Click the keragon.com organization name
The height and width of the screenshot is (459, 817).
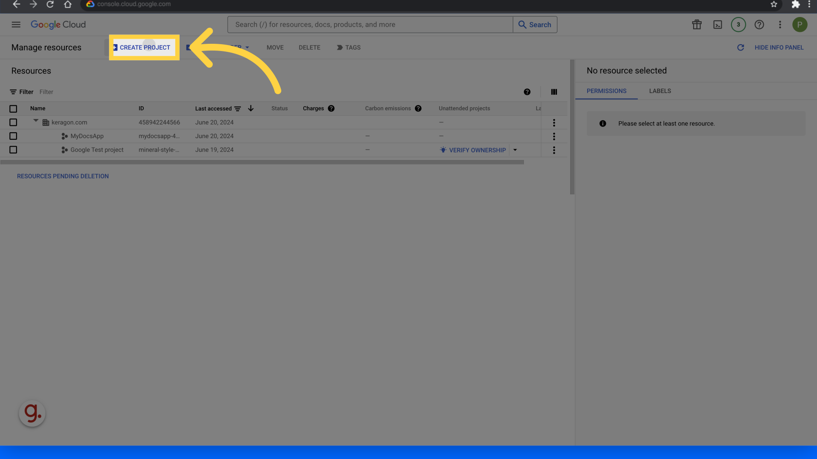pos(69,122)
